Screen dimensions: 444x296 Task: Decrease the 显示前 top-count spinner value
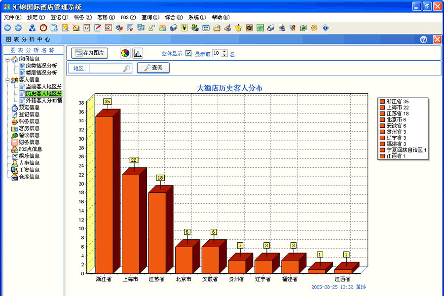225,55
